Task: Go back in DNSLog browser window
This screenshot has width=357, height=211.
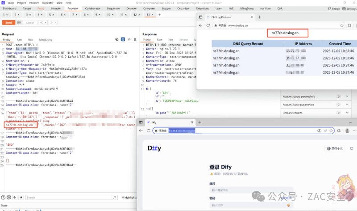Action: [x=200, y=25]
